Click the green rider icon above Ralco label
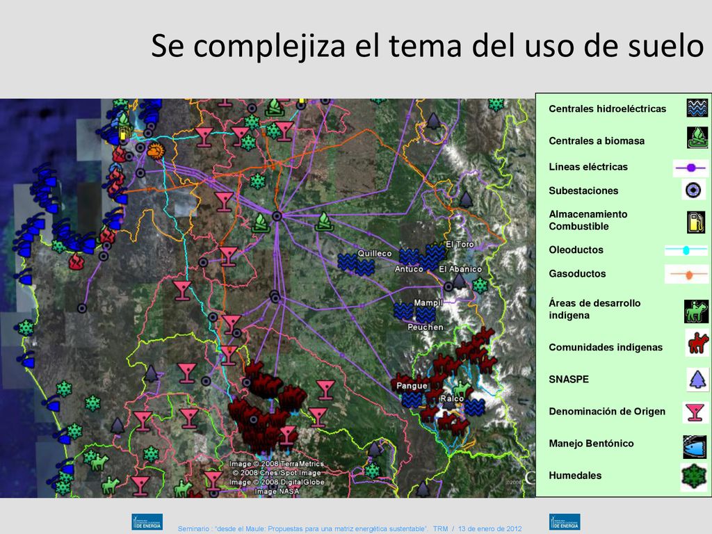Screen dimensions: 712x534 coord(462,389)
